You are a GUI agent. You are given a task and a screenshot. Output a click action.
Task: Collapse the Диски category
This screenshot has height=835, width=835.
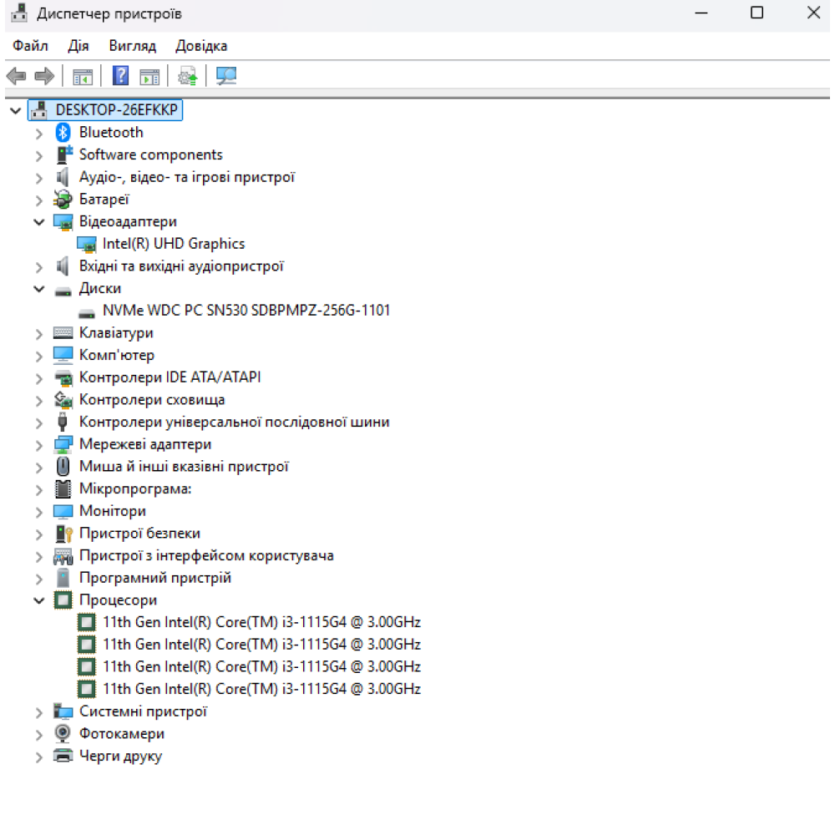pyautogui.click(x=38, y=289)
